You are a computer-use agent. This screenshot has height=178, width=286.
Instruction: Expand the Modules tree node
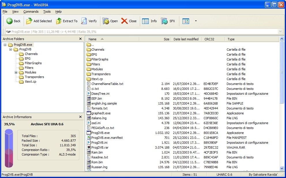(16, 72)
